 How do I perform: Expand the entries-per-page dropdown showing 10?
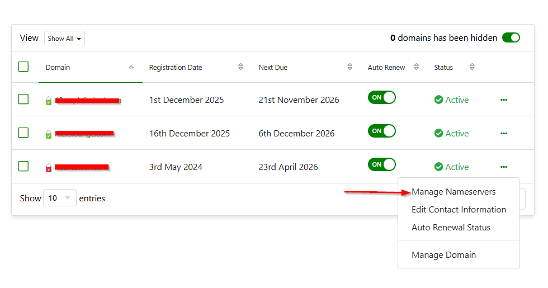[60, 198]
